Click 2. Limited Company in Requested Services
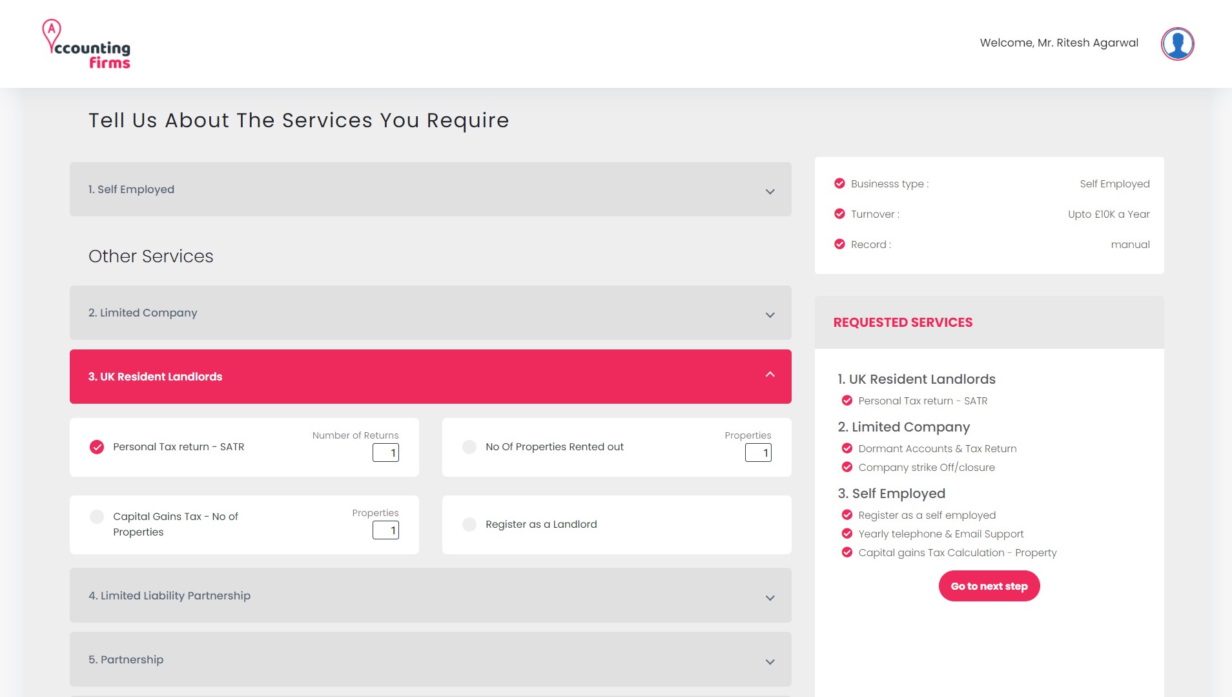The width and height of the screenshot is (1232, 697). (x=903, y=427)
